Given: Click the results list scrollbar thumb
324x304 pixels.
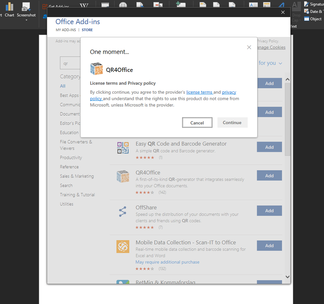Looking at the screenshot, I should pos(287,119).
